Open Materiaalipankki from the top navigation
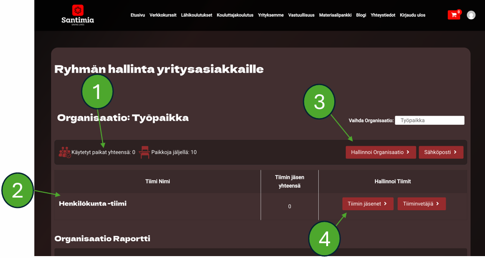The image size is (485, 258). (335, 15)
